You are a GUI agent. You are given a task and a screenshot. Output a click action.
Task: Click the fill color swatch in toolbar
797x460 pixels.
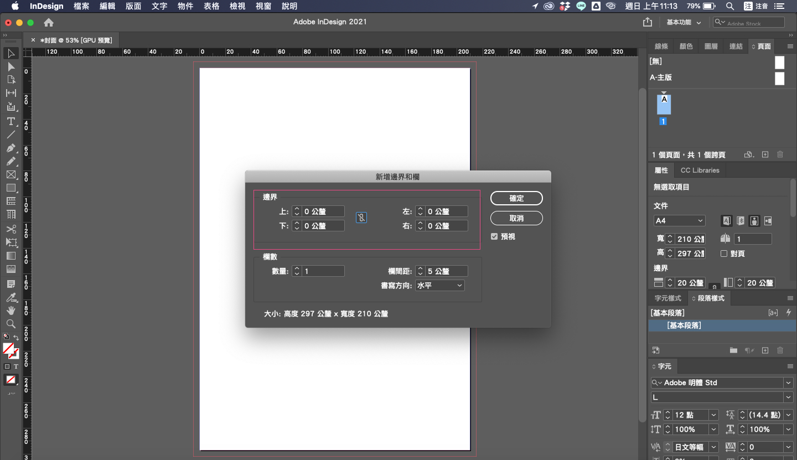point(8,349)
